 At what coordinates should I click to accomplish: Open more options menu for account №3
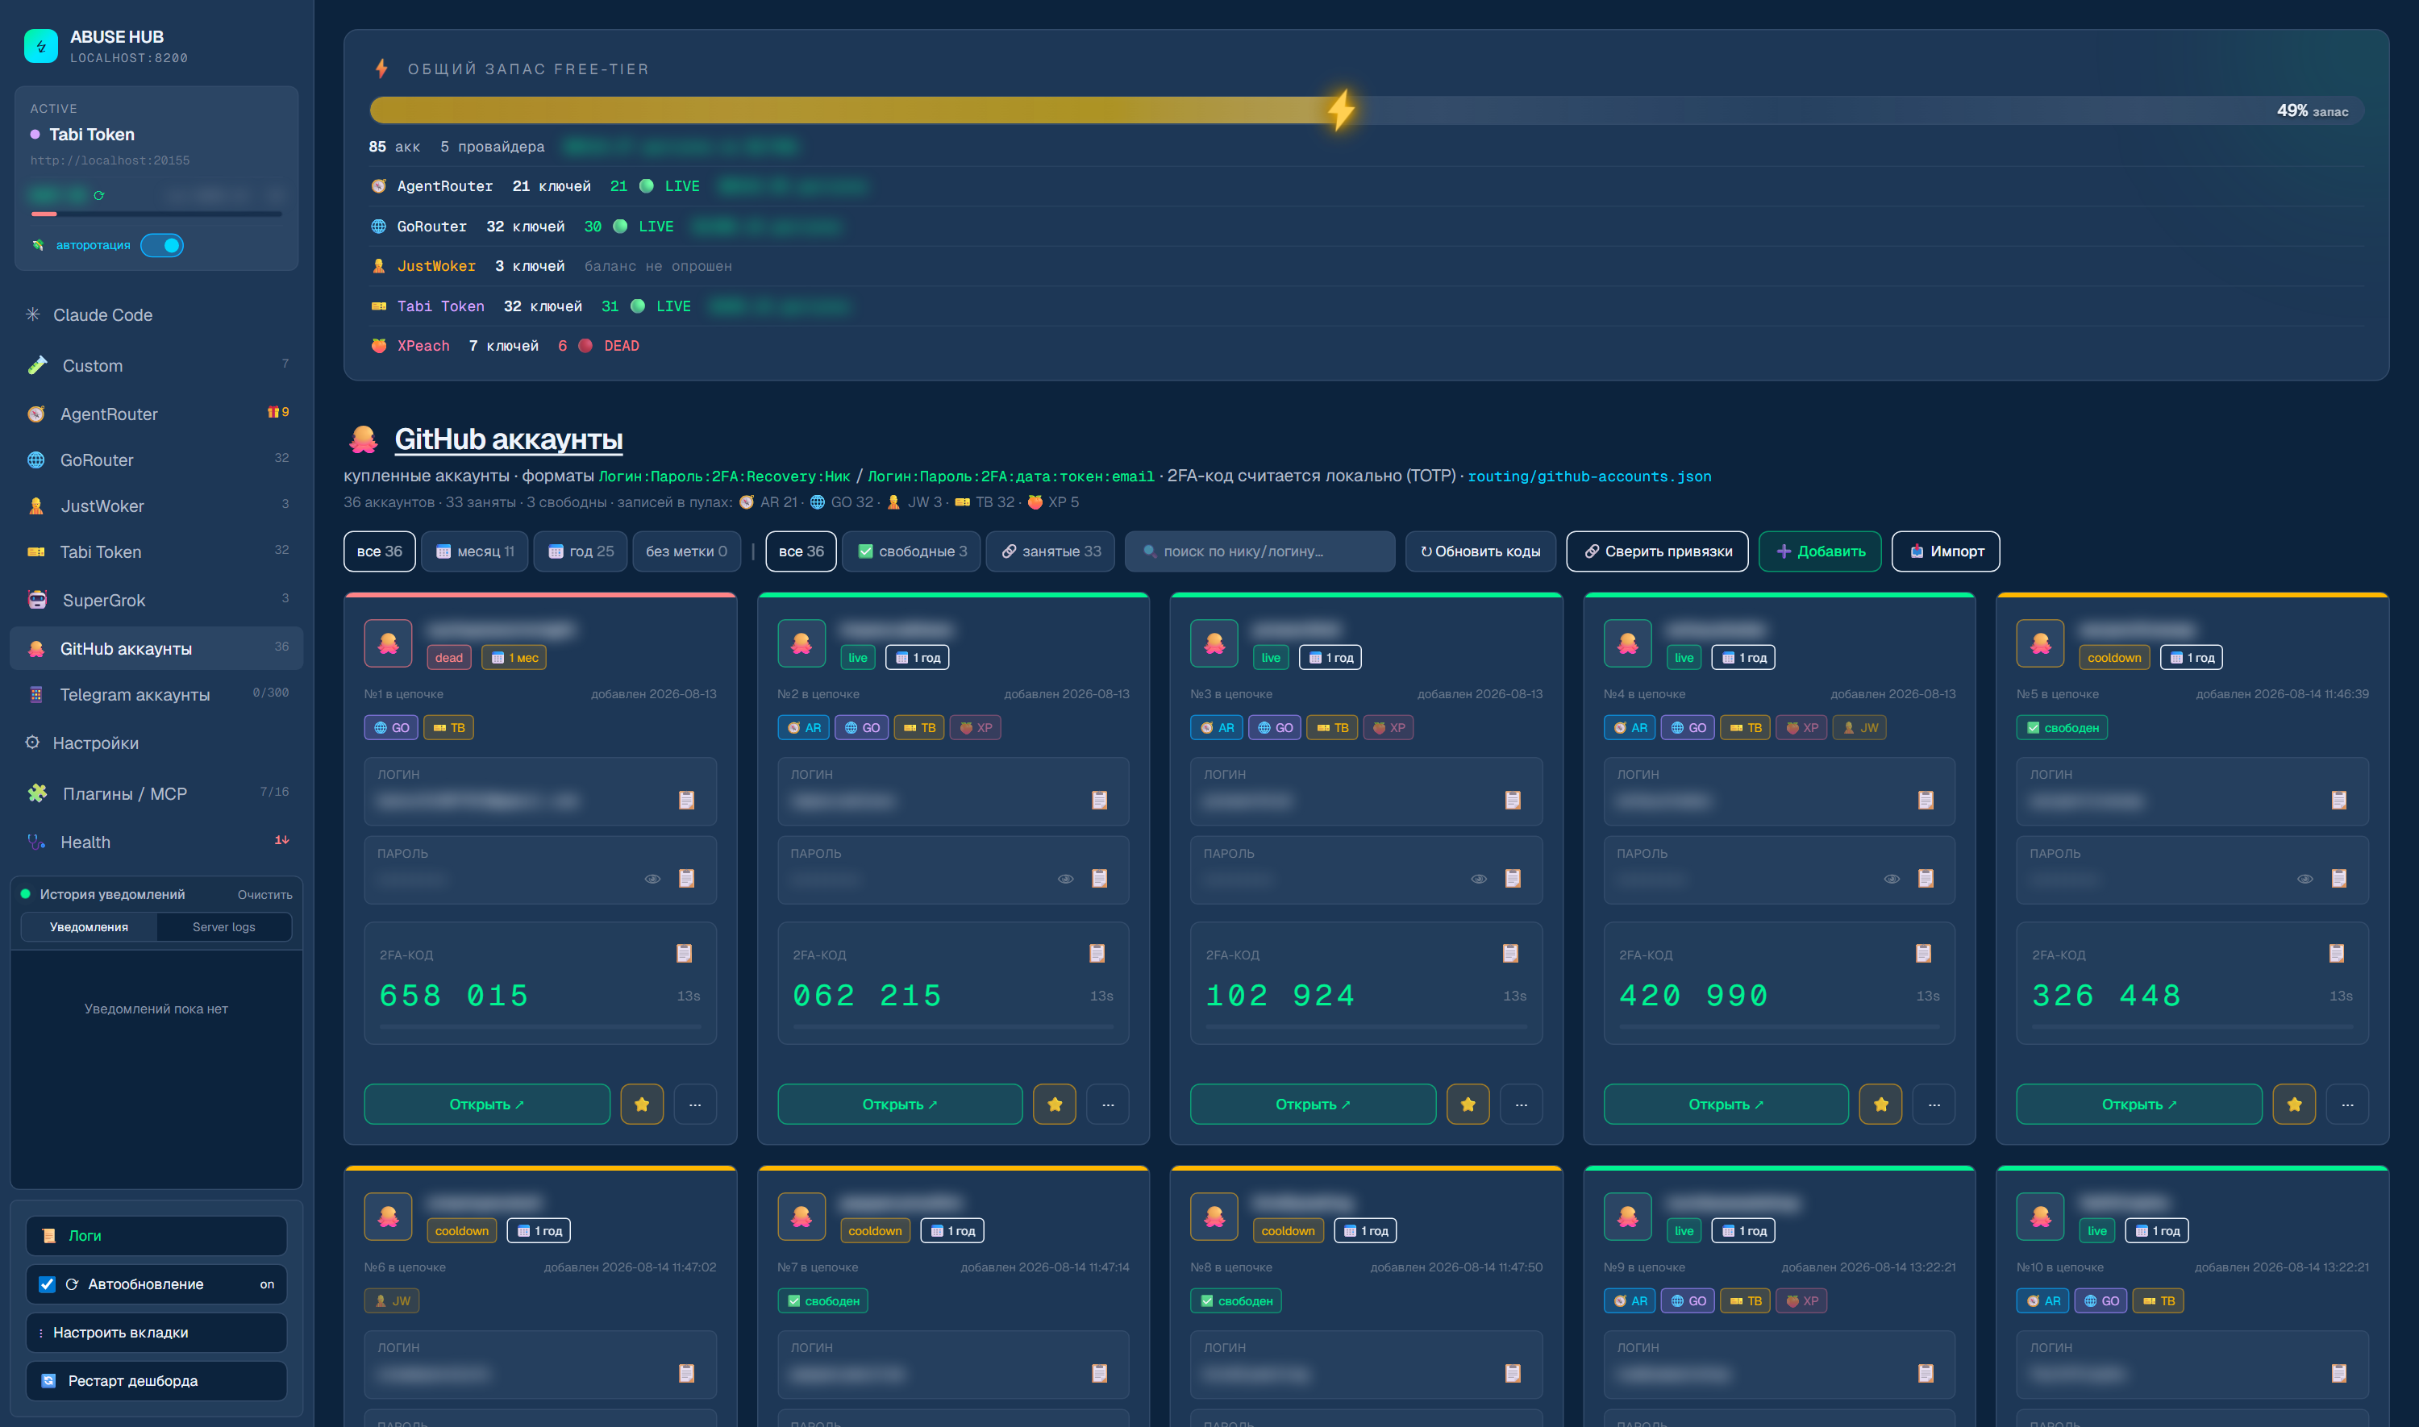pyautogui.click(x=1521, y=1104)
